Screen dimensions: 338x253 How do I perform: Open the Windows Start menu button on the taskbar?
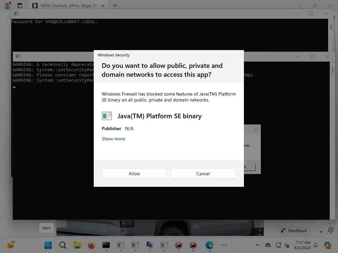pyautogui.click(x=48, y=245)
